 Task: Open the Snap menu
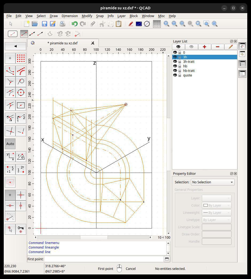[x=100, y=16]
